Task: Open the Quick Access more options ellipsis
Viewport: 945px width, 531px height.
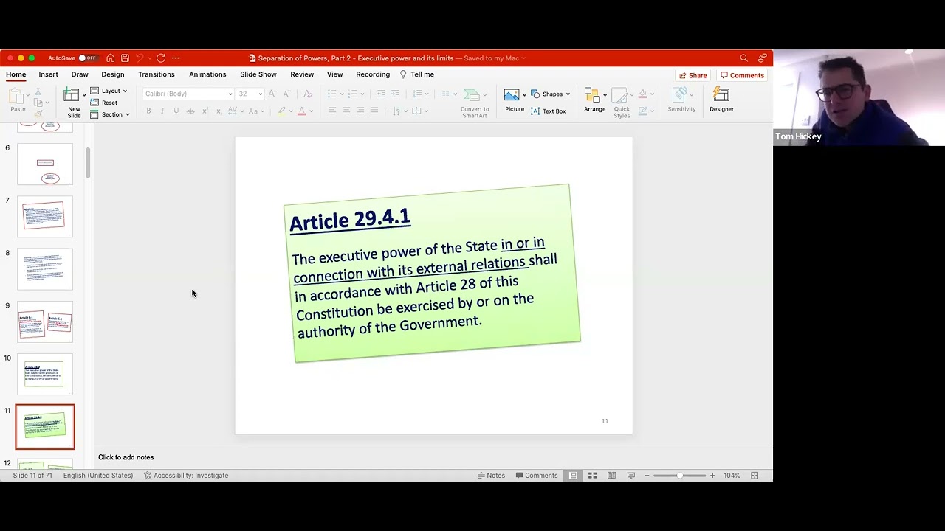Action: pos(176,58)
